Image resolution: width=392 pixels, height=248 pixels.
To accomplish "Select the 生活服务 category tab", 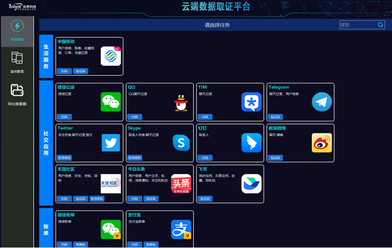I will tap(46, 57).
